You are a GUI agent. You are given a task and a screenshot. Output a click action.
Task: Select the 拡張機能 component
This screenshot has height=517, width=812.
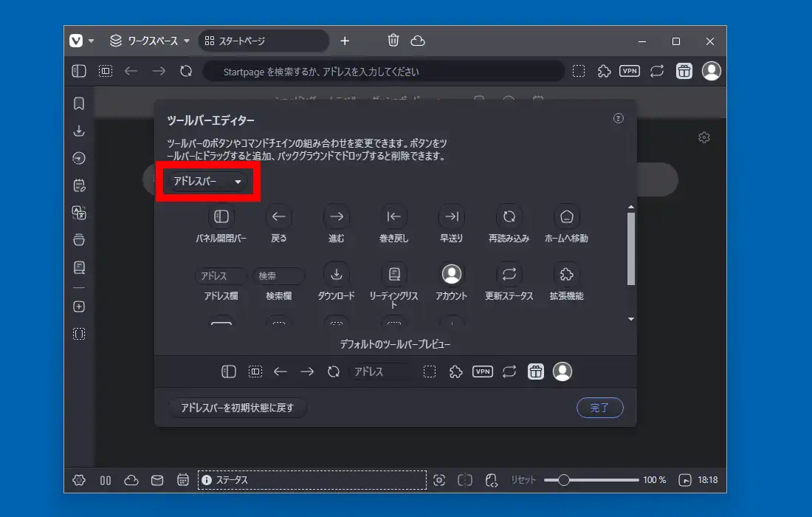pos(566,282)
